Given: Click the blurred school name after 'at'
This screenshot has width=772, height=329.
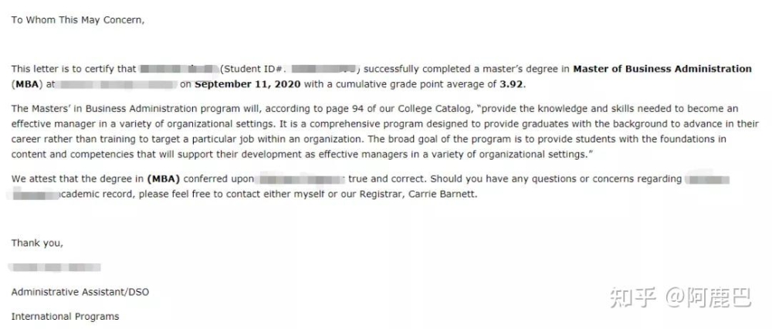Looking at the screenshot, I should pos(117,85).
